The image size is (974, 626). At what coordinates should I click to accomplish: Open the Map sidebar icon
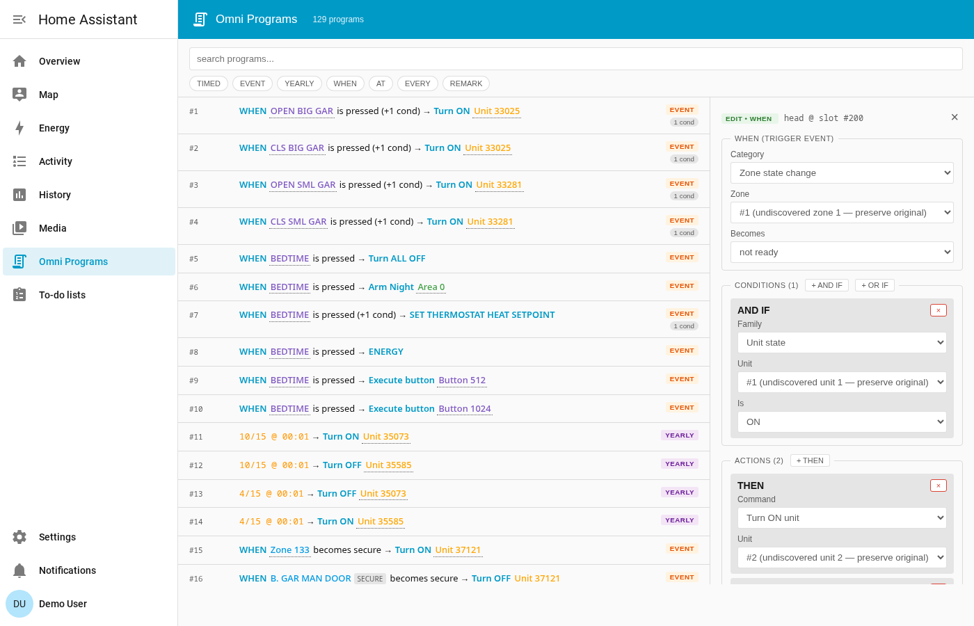pyautogui.click(x=19, y=95)
